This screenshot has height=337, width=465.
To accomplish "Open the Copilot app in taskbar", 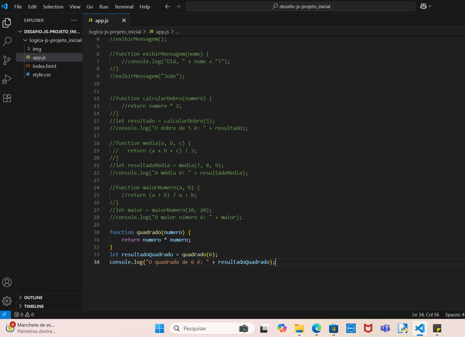I will click(x=282, y=328).
